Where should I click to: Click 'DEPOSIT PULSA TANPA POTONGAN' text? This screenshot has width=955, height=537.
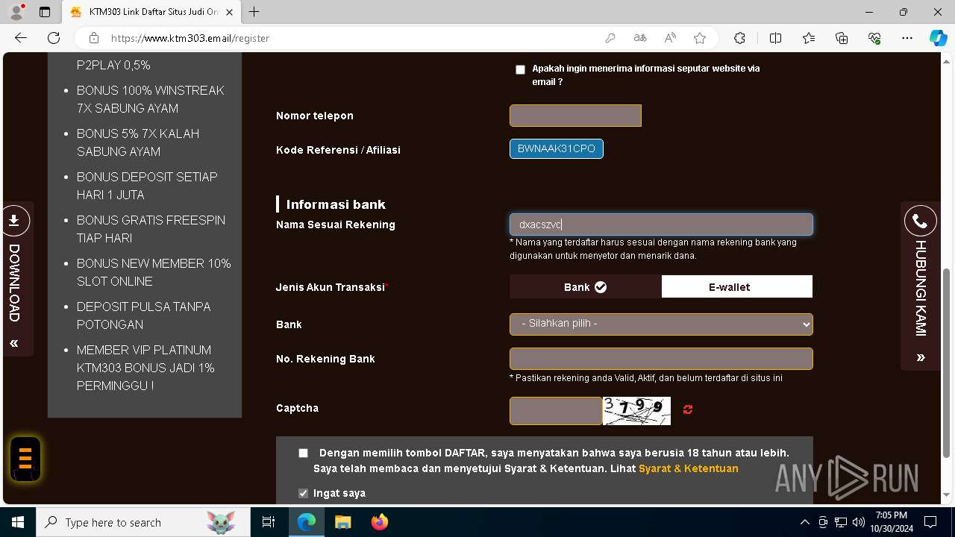point(144,315)
